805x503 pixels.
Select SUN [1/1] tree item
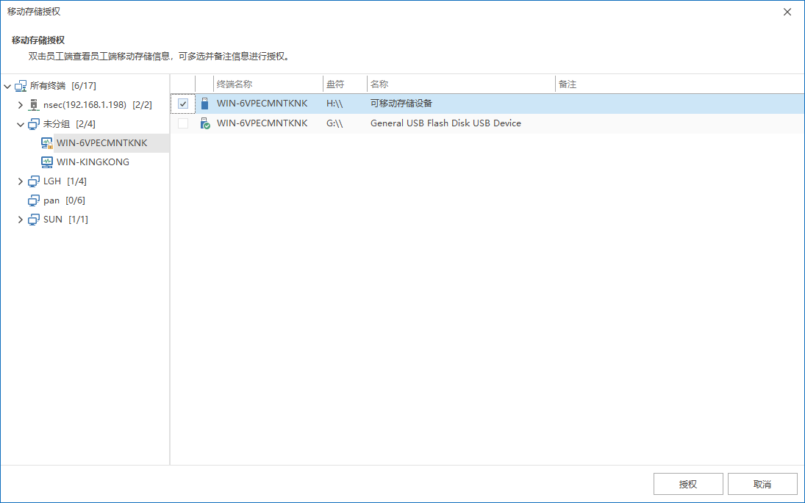(65, 220)
